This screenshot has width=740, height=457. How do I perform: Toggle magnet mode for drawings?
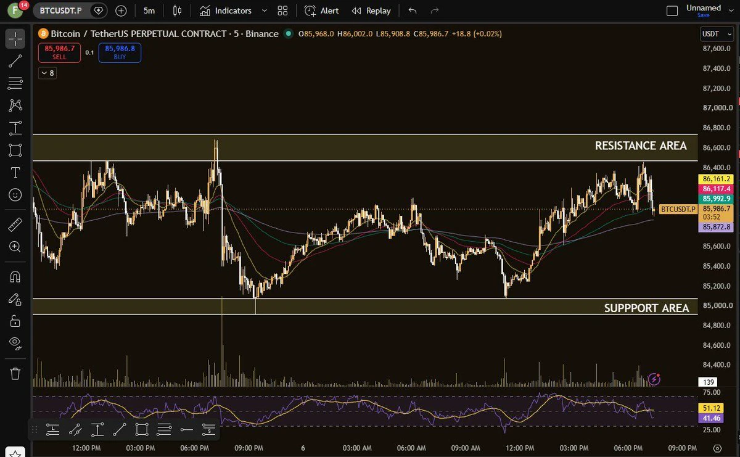tap(15, 277)
